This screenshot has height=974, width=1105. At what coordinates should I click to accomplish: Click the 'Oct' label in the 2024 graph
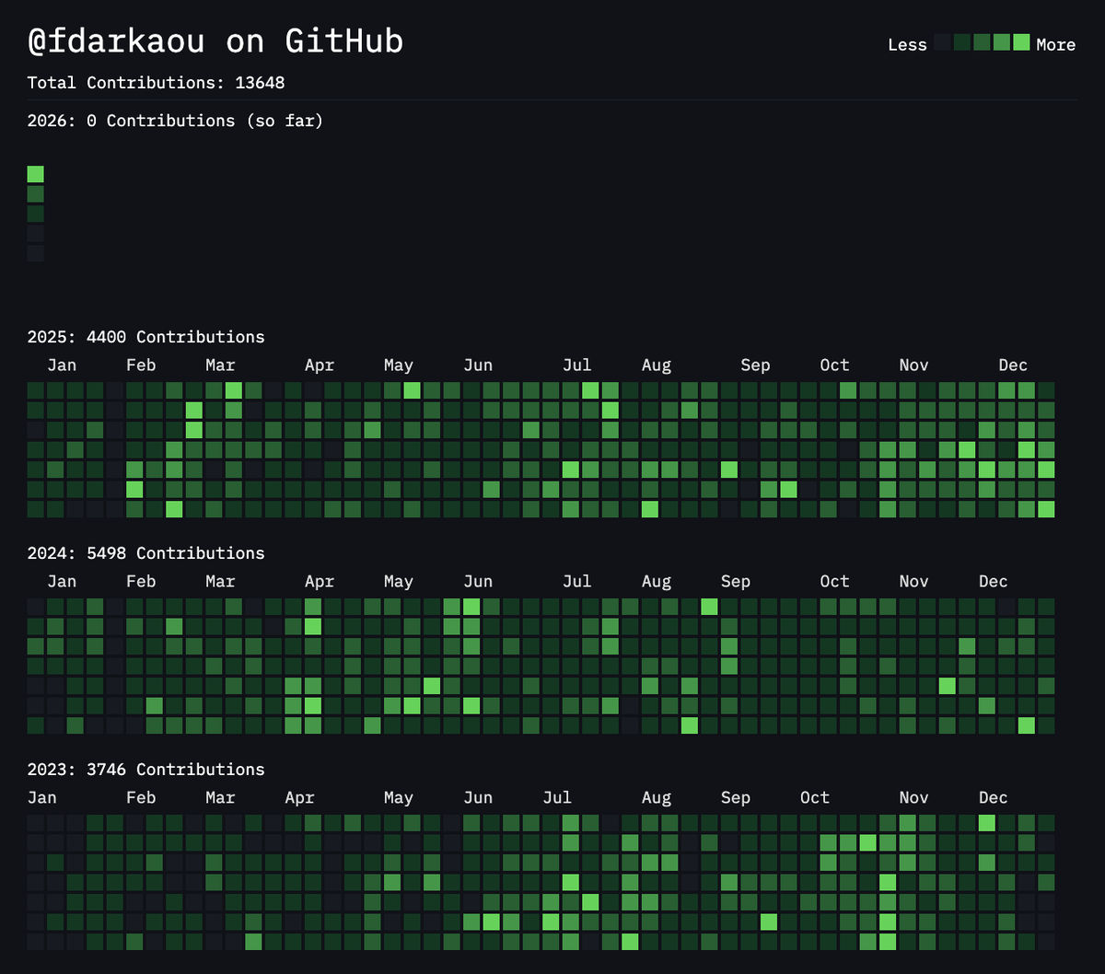click(834, 582)
